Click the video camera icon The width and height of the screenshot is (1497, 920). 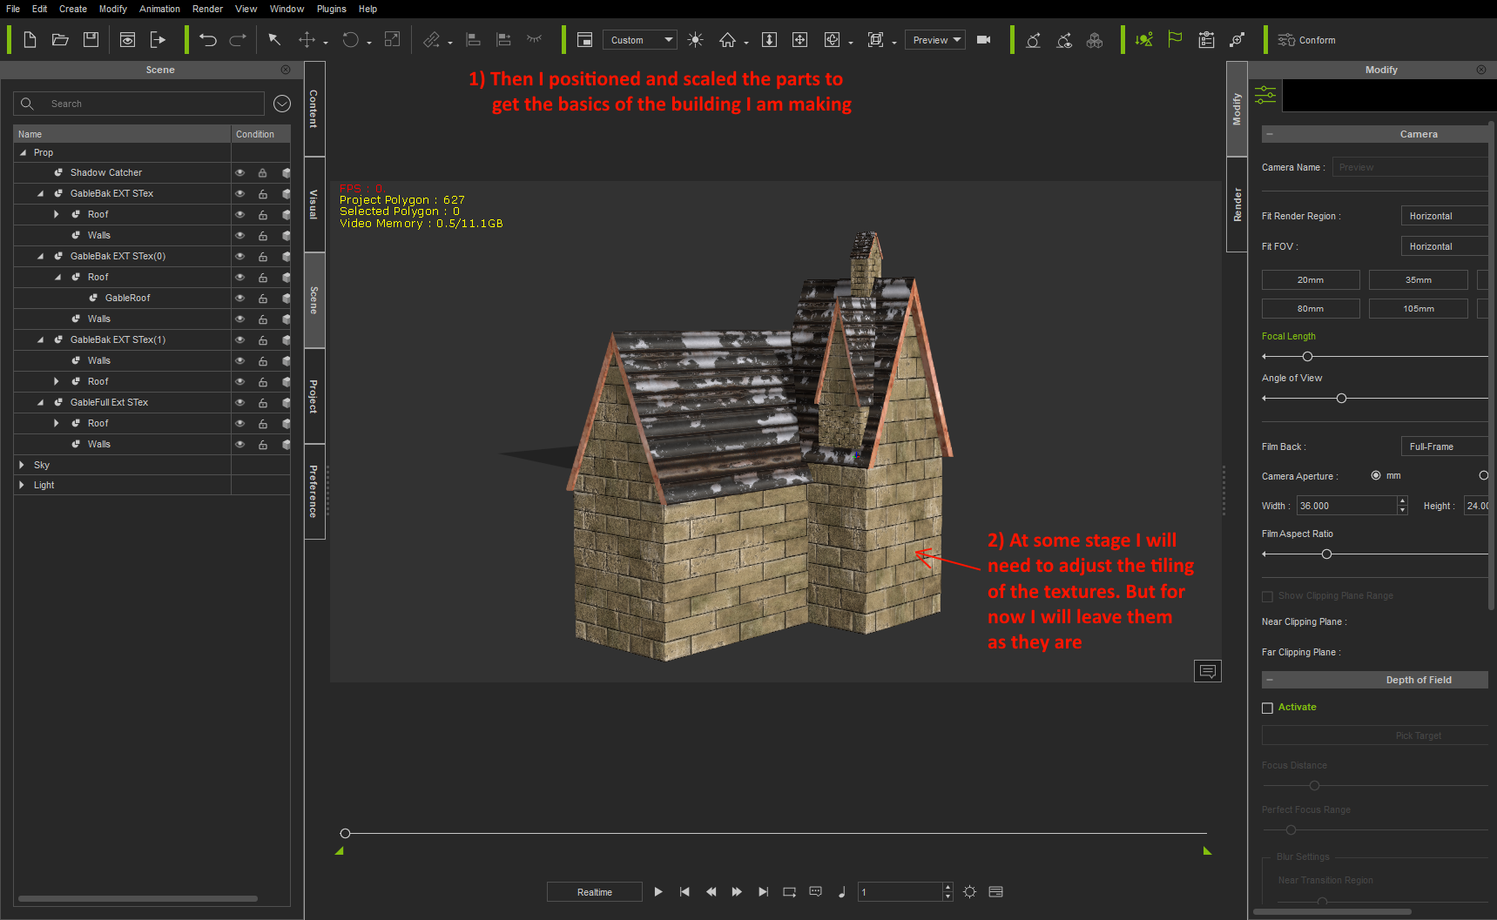tap(984, 40)
